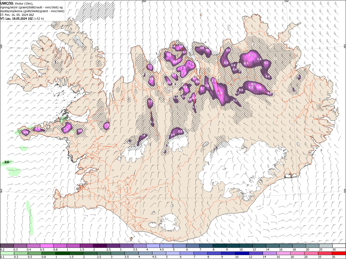Click the green '0.6' rain label offshore west

(7, 162)
